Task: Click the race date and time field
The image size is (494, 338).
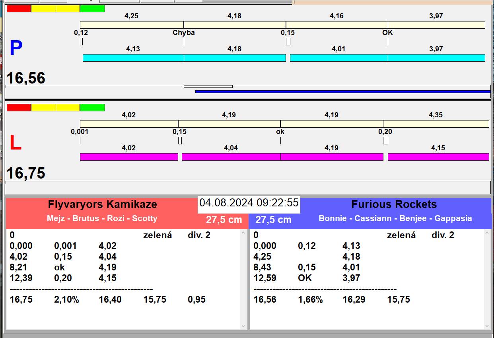Action: tap(249, 203)
